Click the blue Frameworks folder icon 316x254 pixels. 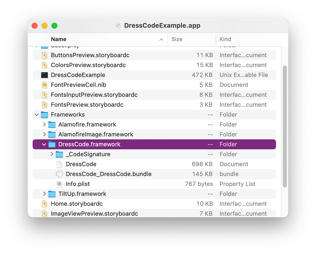(45, 114)
